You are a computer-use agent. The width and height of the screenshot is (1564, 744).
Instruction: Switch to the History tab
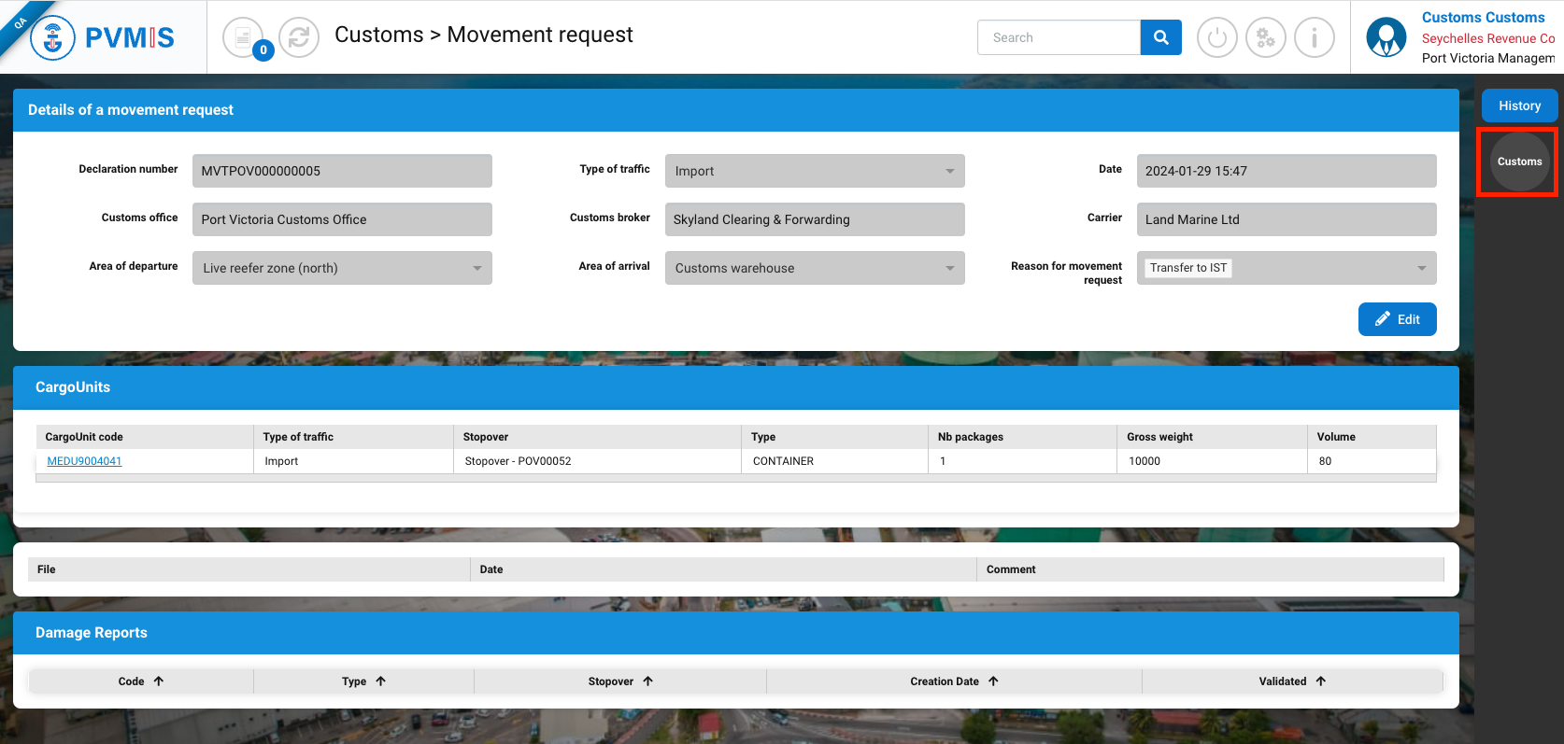1519,105
